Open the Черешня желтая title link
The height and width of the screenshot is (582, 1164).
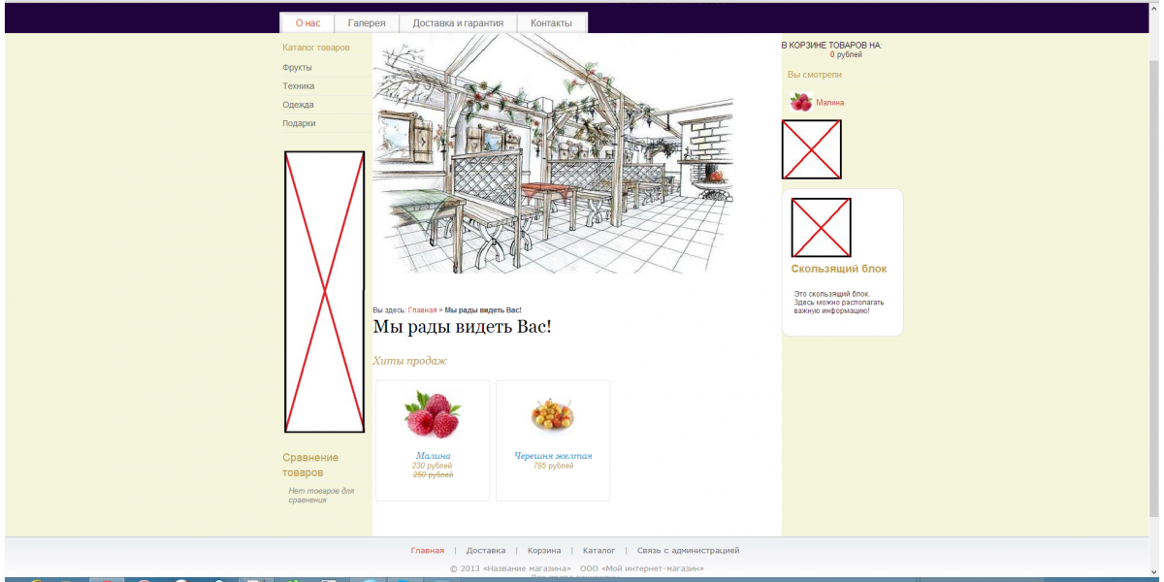[553, 456]
